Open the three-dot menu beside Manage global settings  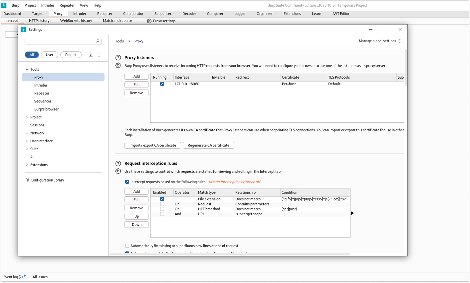tap(400, 41)
